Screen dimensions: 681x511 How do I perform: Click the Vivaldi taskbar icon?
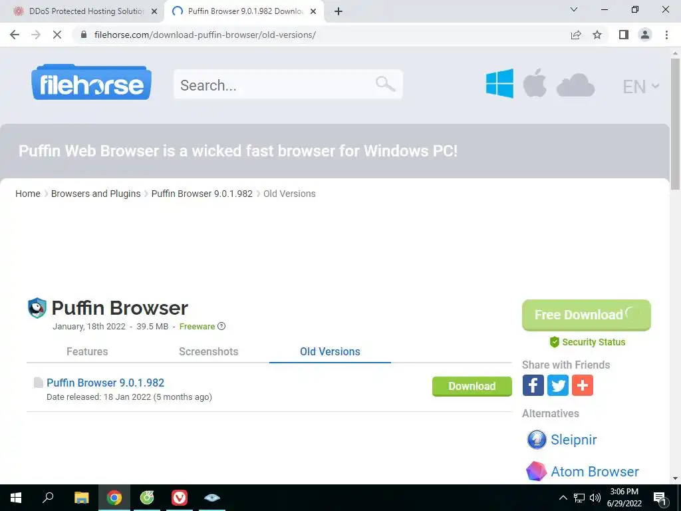click(x=180, y=498)
